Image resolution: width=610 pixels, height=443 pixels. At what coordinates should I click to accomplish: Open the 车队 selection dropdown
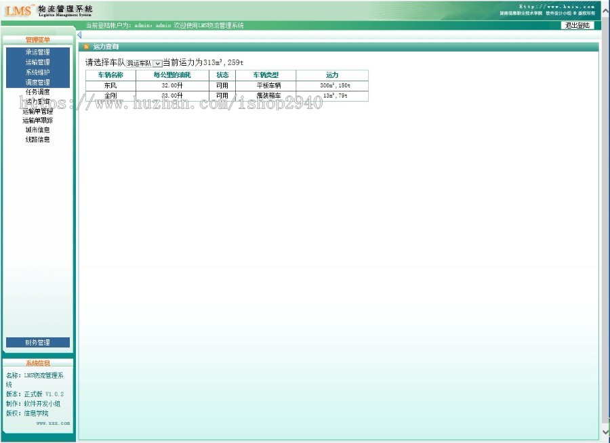click(x=144, y=63)
